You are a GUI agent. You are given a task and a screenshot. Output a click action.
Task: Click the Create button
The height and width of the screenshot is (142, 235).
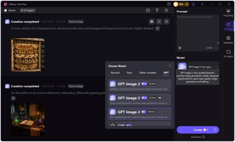[x=198, y=130]
